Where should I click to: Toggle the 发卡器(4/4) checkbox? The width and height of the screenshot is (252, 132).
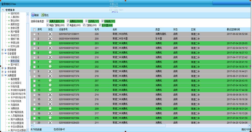coord(100,25)
